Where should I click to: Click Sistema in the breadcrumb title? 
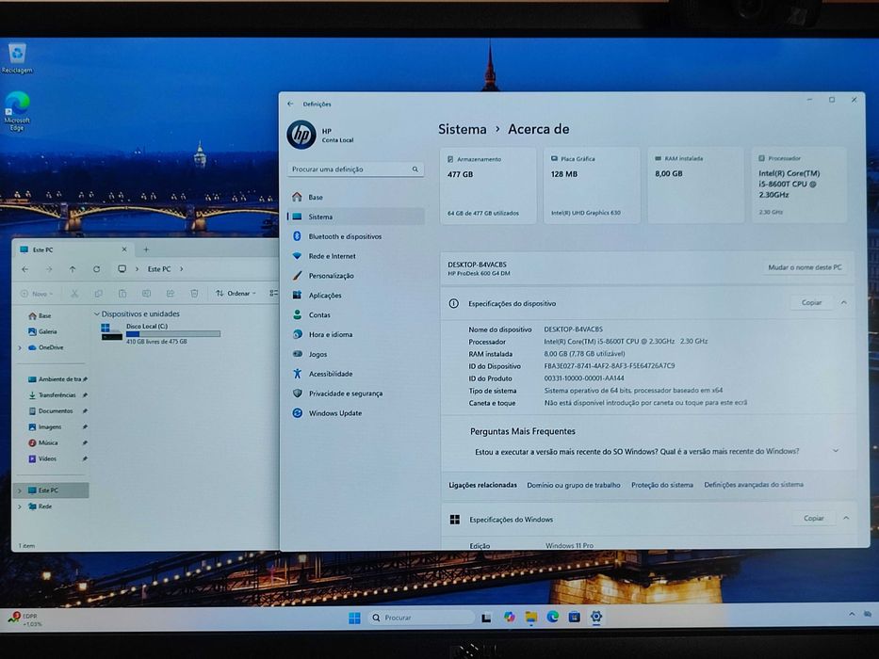click(x=462, y=130)
